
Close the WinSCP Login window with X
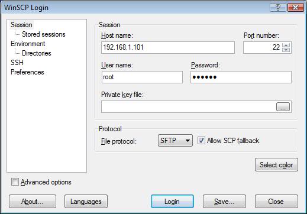tap(295, 8)
